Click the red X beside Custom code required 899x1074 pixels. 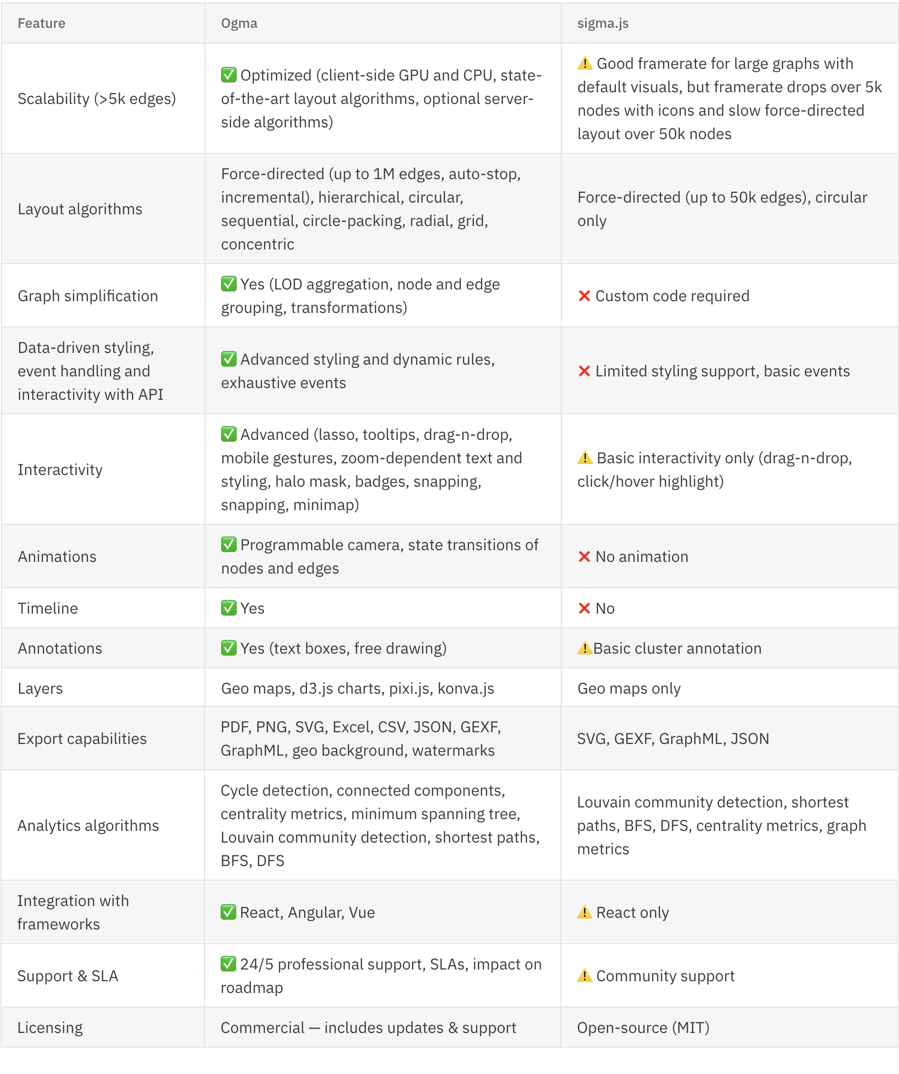[584, 296]
